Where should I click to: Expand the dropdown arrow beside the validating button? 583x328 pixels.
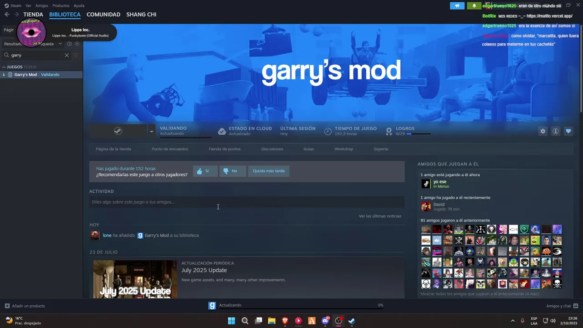pos(152,131)
